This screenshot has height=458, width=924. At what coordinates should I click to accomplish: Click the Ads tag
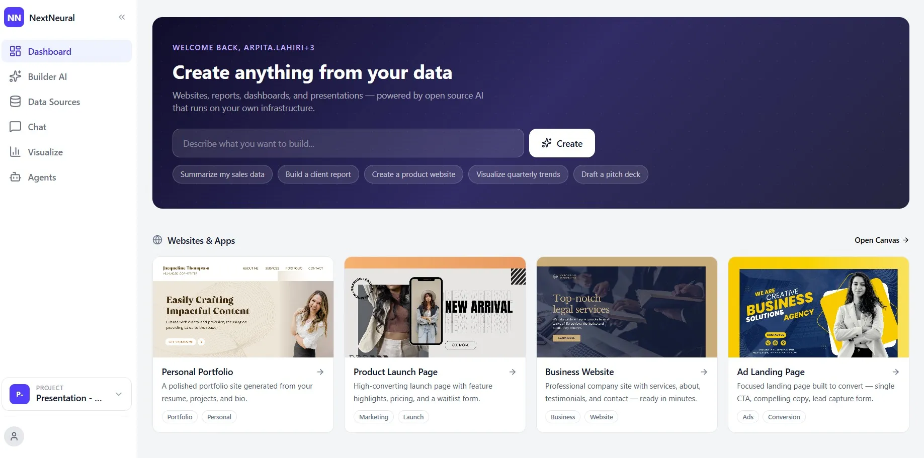(x=748, y=417)
